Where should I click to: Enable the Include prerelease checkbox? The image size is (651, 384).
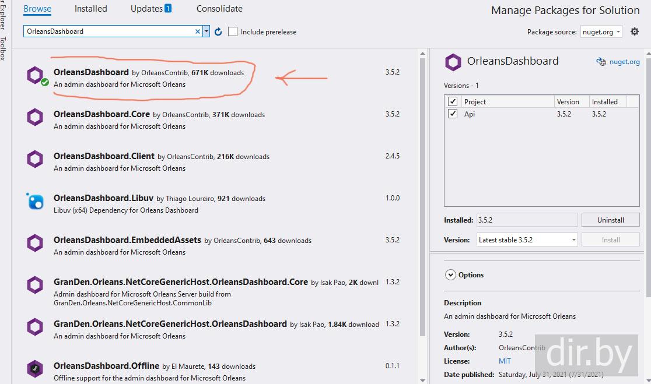(233, 31)
